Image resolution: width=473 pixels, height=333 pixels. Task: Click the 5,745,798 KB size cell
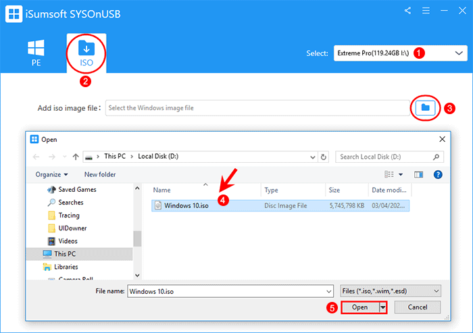click(347, 206)
